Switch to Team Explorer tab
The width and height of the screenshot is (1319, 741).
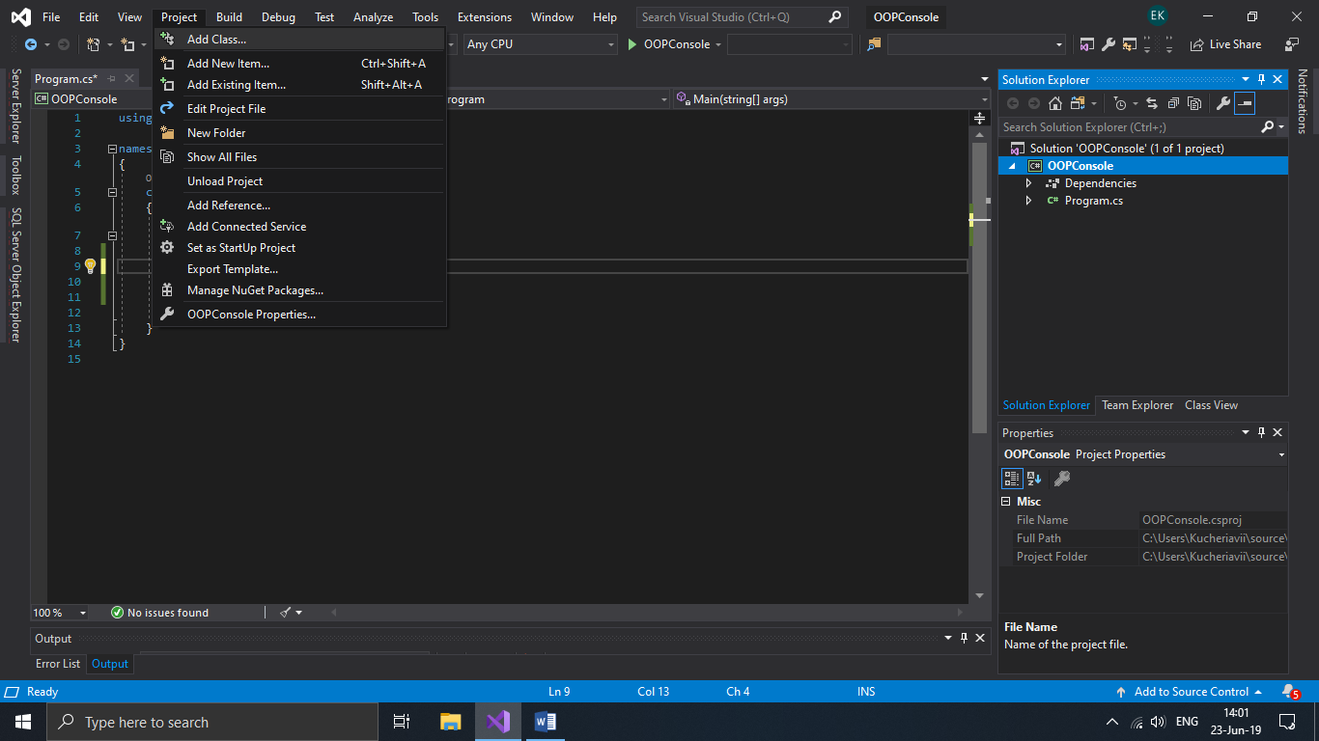pos(1137,405)
